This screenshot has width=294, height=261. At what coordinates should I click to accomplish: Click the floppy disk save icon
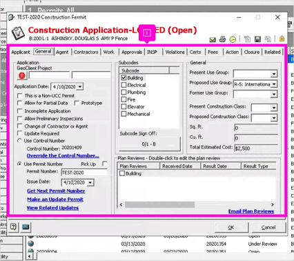(257, 39)
